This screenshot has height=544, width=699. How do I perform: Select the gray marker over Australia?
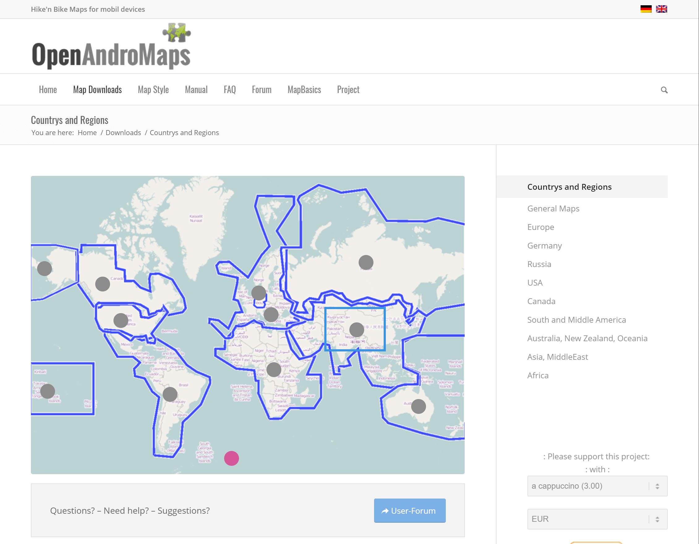tap(418, 406)
